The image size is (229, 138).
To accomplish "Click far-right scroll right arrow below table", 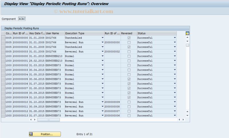I will point(183,120).
